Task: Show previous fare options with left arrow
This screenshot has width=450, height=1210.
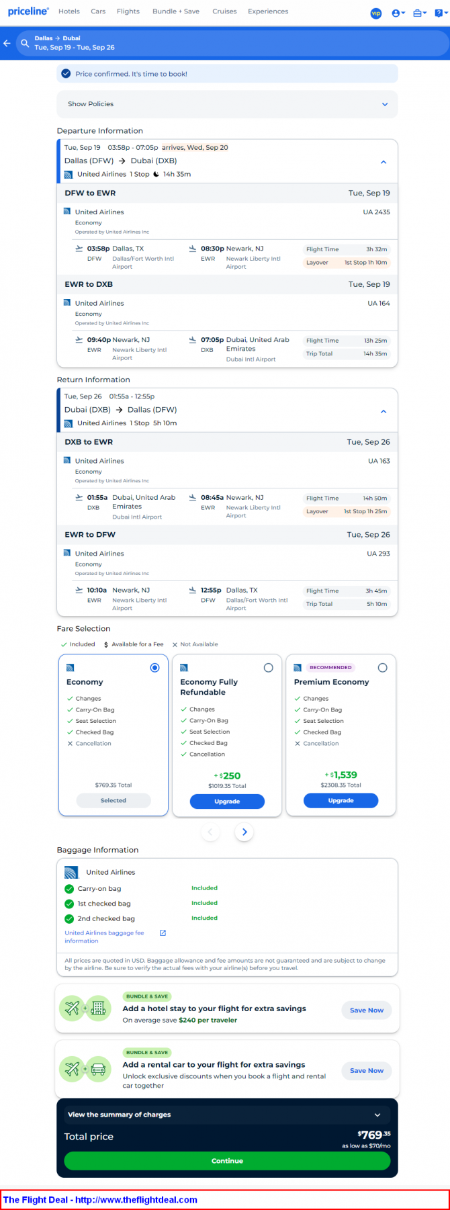Action: click(x=210, y=832)
